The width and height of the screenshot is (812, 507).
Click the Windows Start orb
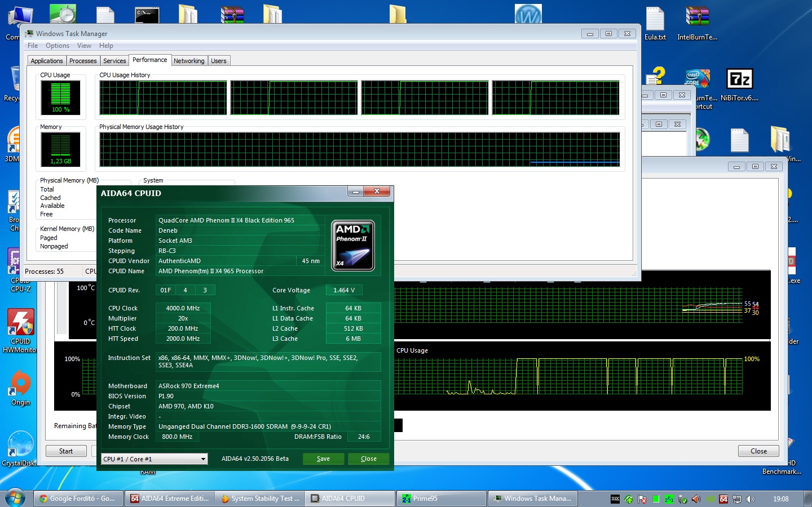(15, 498)
